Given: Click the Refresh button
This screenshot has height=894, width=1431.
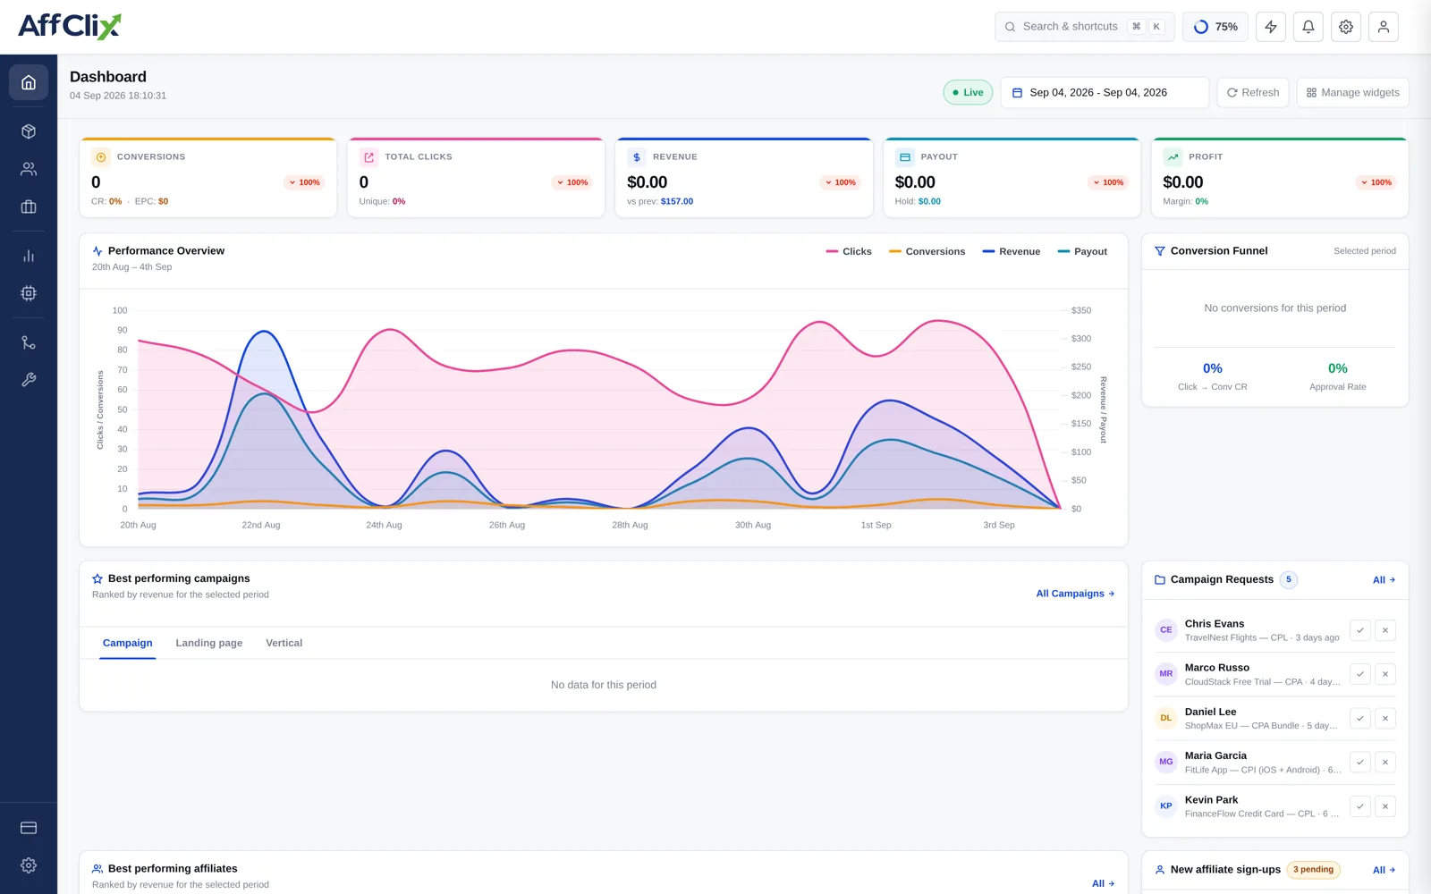Looking at the screenshot, I should click(x=1253, y=92).
